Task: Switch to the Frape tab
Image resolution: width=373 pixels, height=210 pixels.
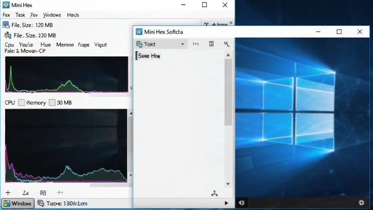Action: click(x=84, y=45)
